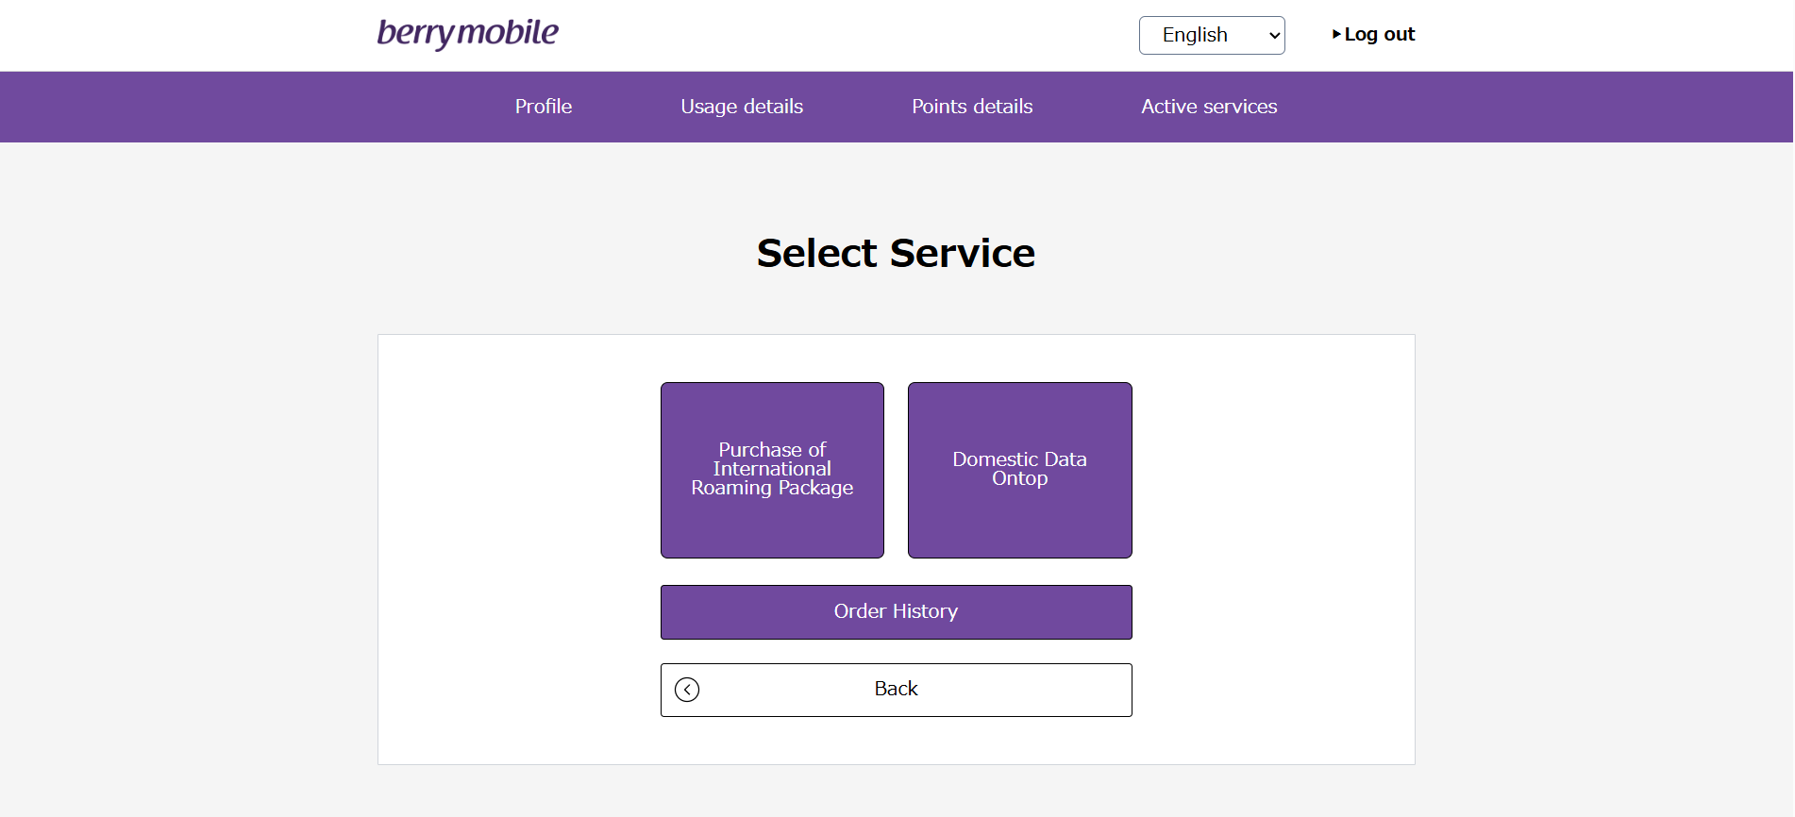Viewport: 1795px width, 817px height.
Task: Click the word History in the purple bar
Action: pyautogui.click(x=925, y=611)
